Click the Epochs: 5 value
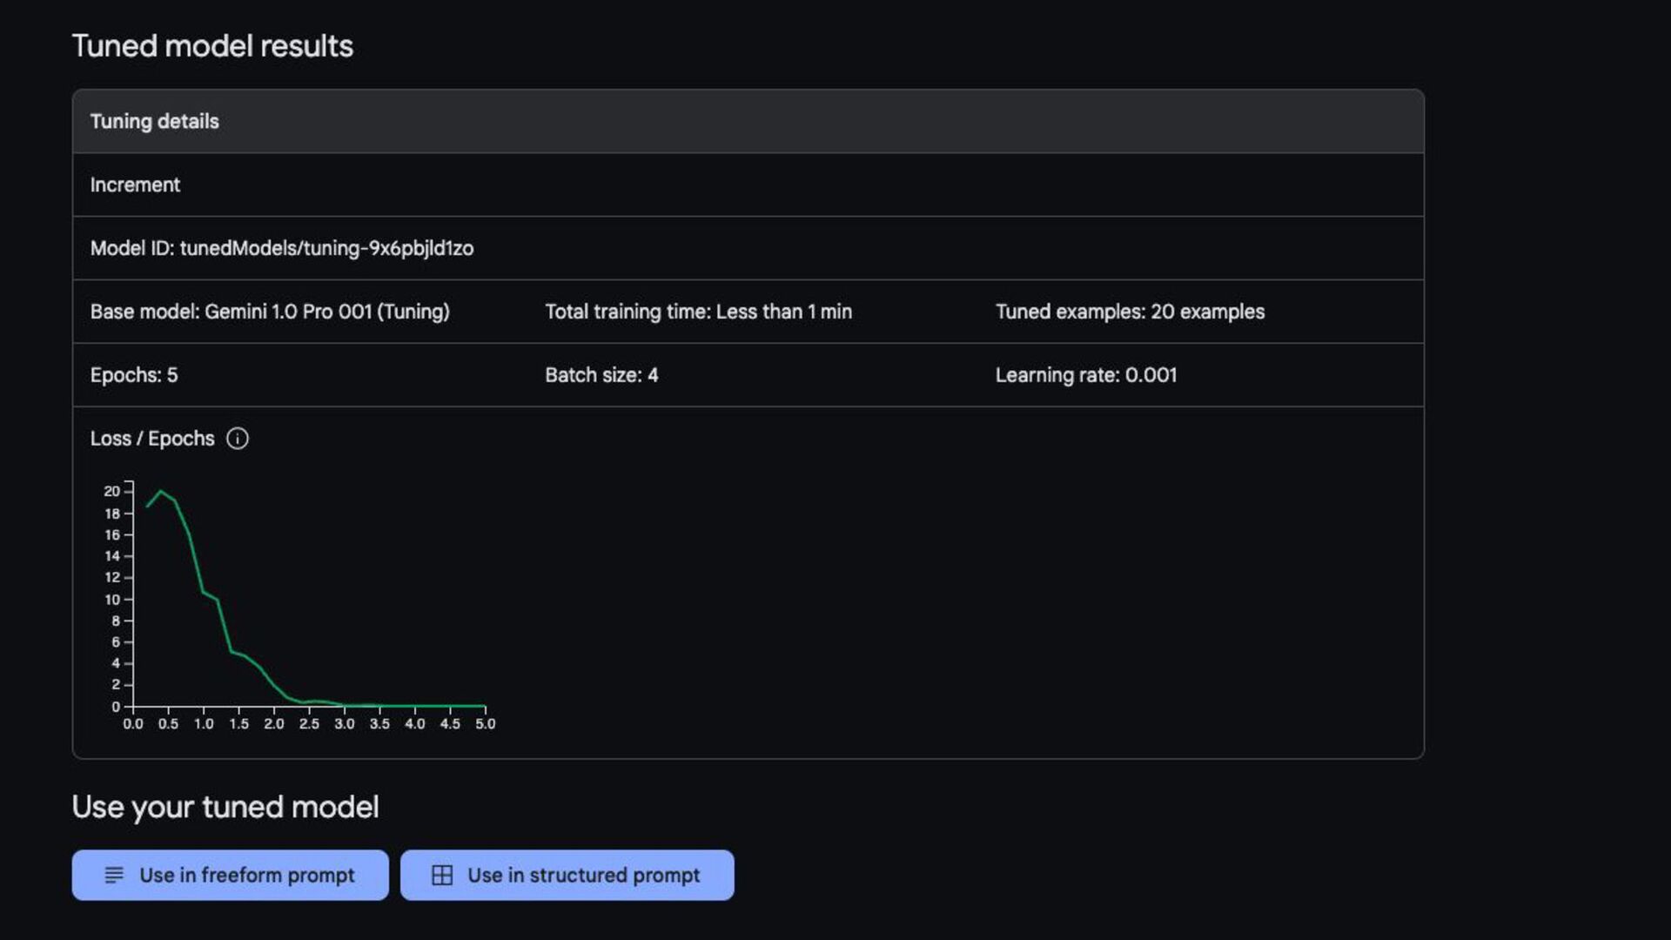Screen dimensions: 1671x940 (x=134, y=376)
